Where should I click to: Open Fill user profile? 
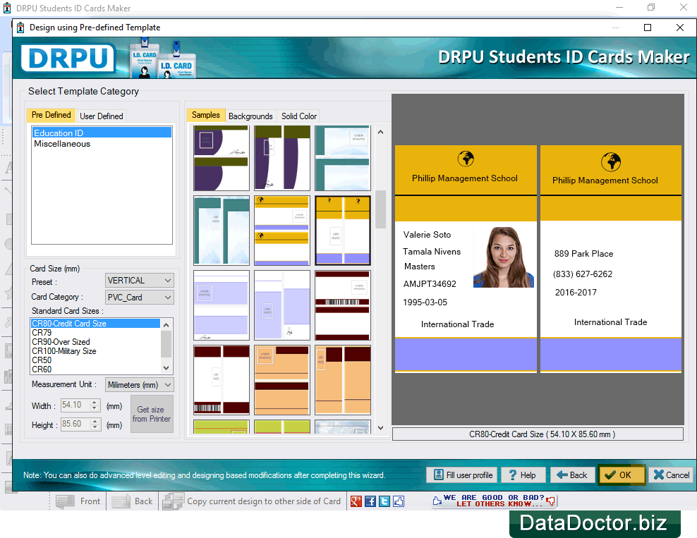pos(463,475)
